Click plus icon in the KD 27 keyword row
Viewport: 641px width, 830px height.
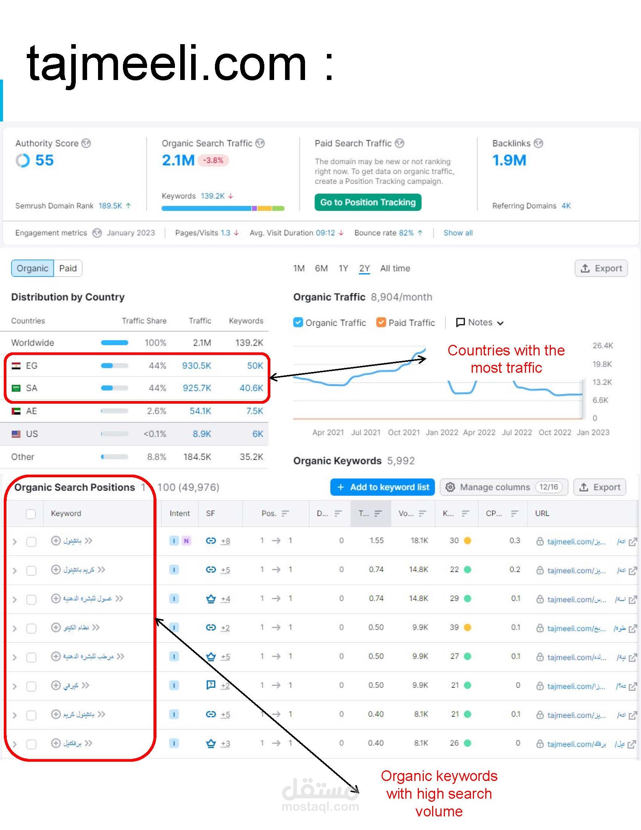pyautogui.click(x=56, y=656)
